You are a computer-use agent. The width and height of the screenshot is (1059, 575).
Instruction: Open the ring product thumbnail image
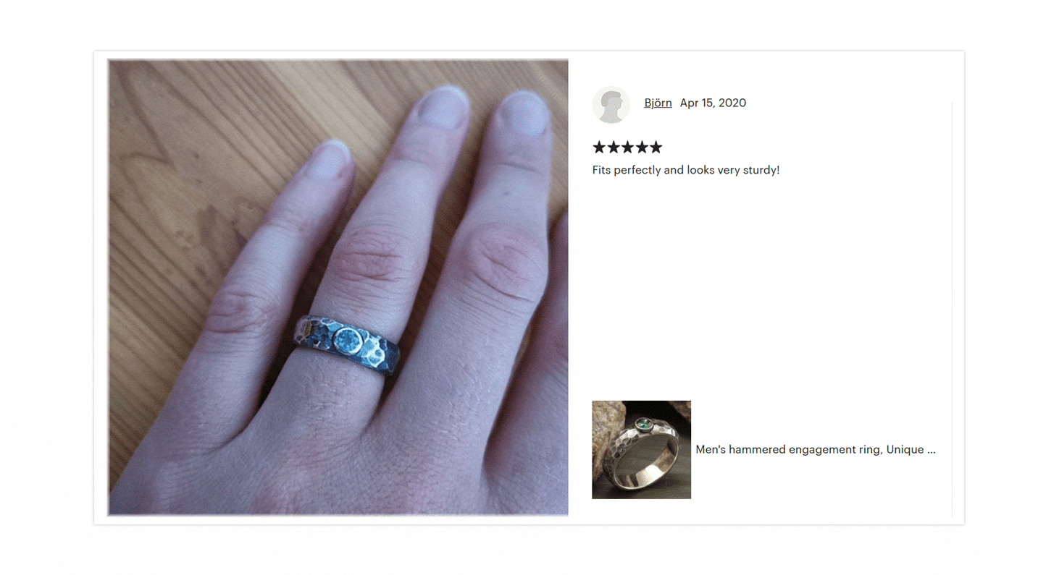[641, 449]
